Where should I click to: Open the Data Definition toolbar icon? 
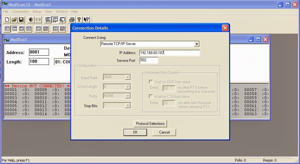(x=48, y=20)
